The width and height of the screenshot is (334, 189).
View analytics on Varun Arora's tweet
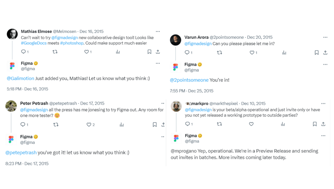click(284, 53)
